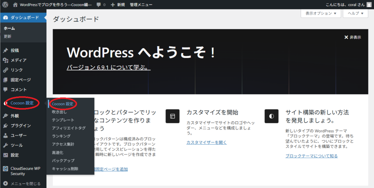The image size is (374, 188).
Task: Choose Cocoon 設定 in the flyout submenu
Action: pyautogui.click(x=62, y=104)
